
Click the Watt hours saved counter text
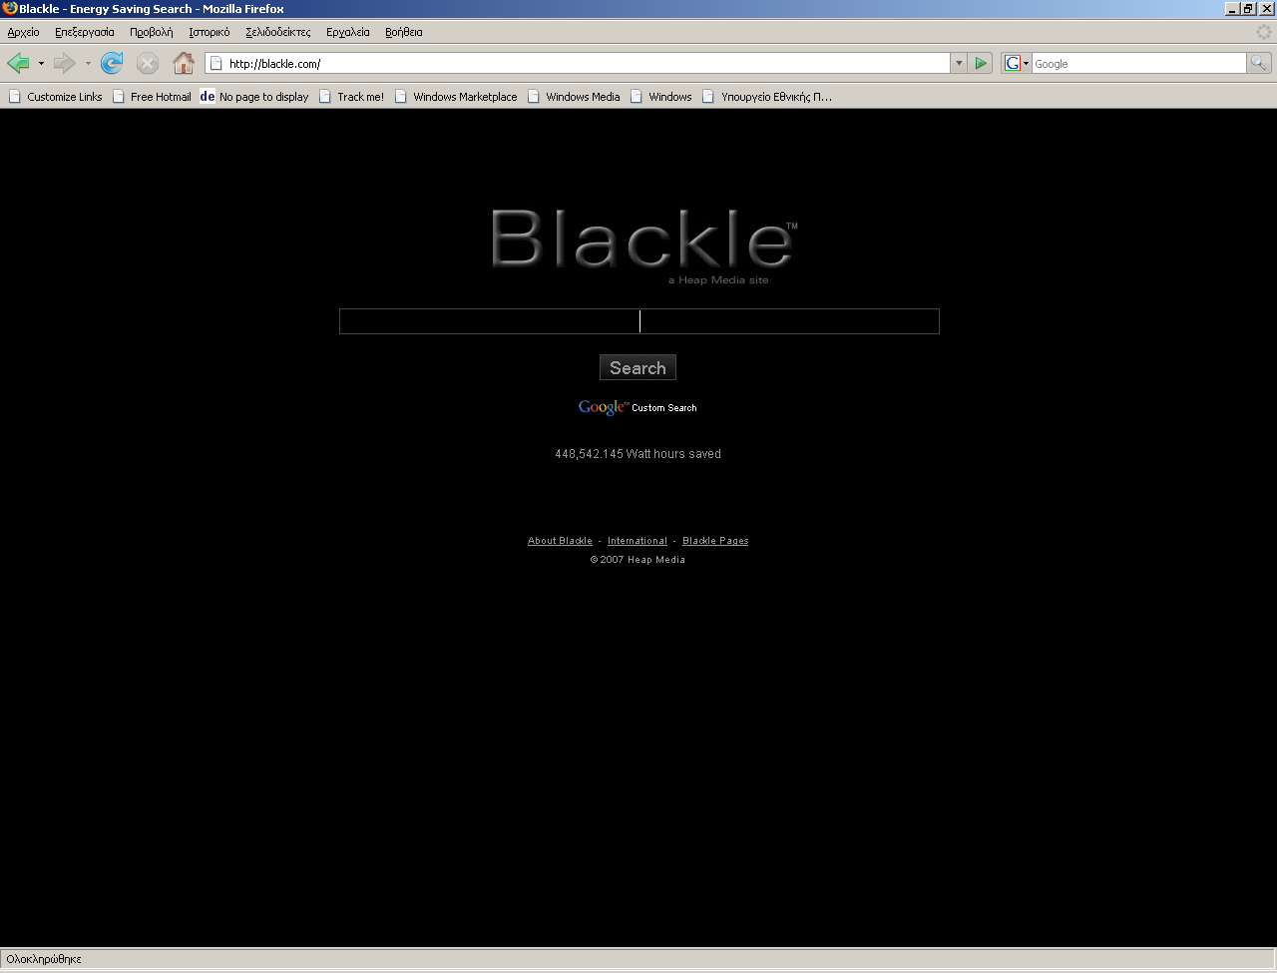638,454
